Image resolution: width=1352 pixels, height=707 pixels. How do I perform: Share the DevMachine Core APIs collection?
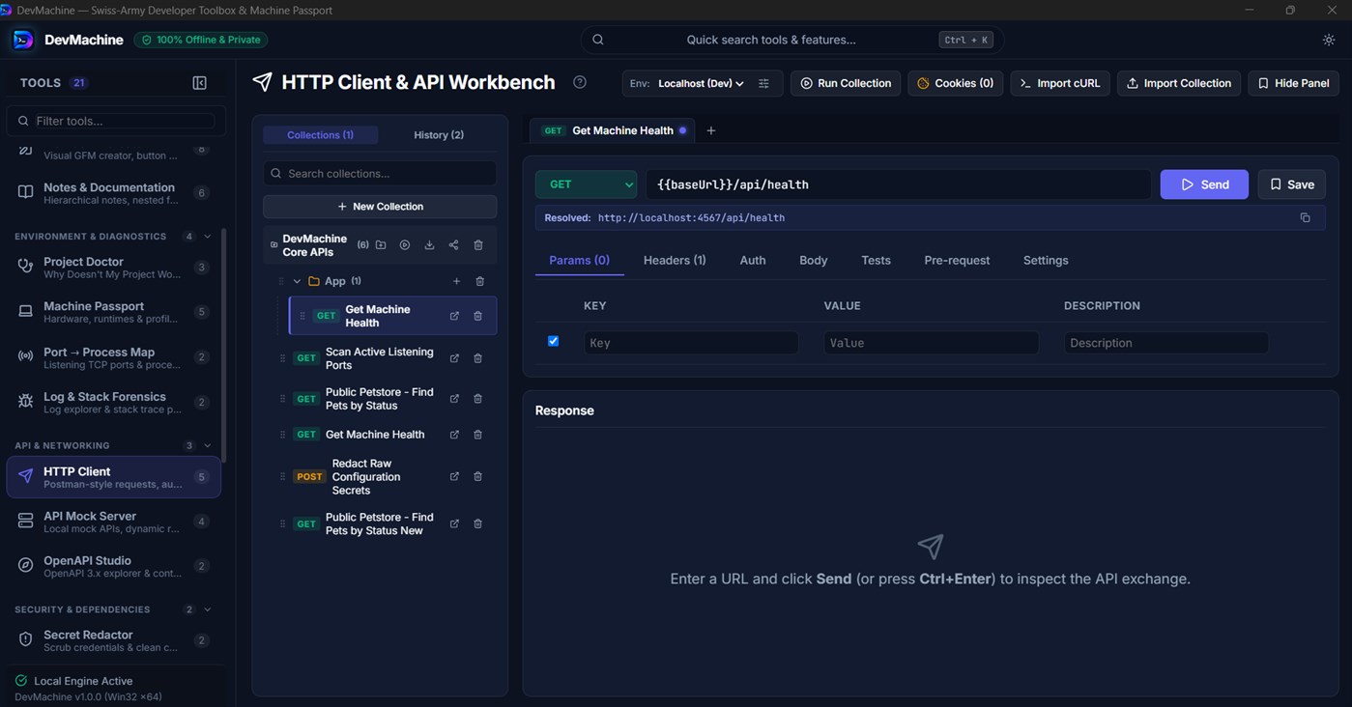point(453,245)
